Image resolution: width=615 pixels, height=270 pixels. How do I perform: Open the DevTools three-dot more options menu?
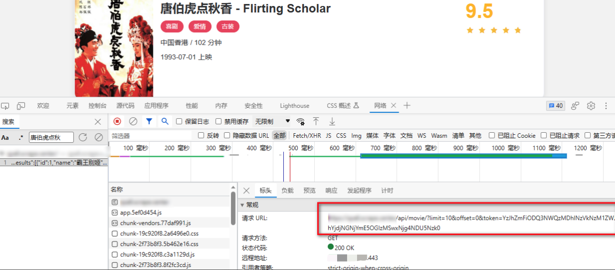pos(606,105)
